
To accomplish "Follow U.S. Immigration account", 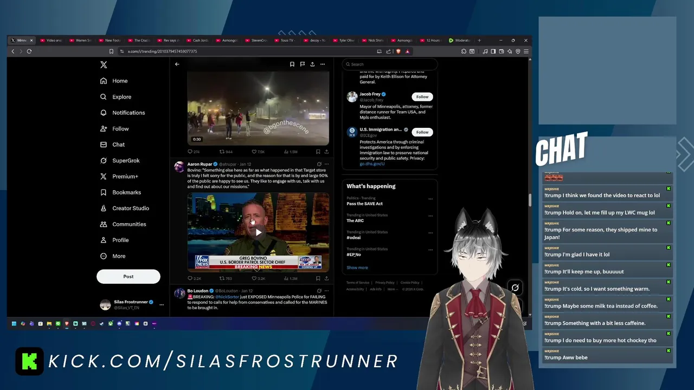I will click(x=422, y=132).
